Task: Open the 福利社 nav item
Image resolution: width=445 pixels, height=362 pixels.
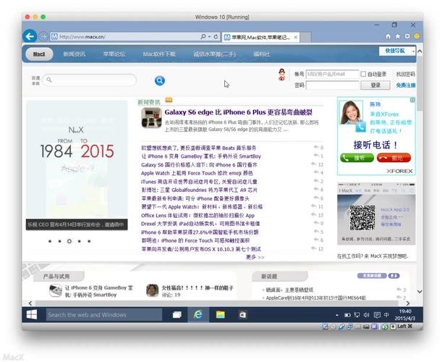Action: click(x=261, y=54)
